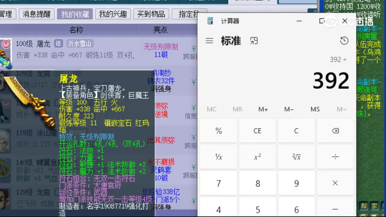Image resolution: width=386 pixels, height=217 pixels.
Task: Minimize the calculator window
Action: click(x=299, y=21)
